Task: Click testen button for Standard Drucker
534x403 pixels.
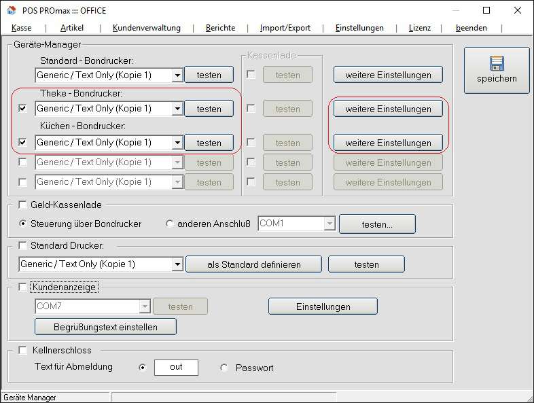Action: [x=366, y=264]
